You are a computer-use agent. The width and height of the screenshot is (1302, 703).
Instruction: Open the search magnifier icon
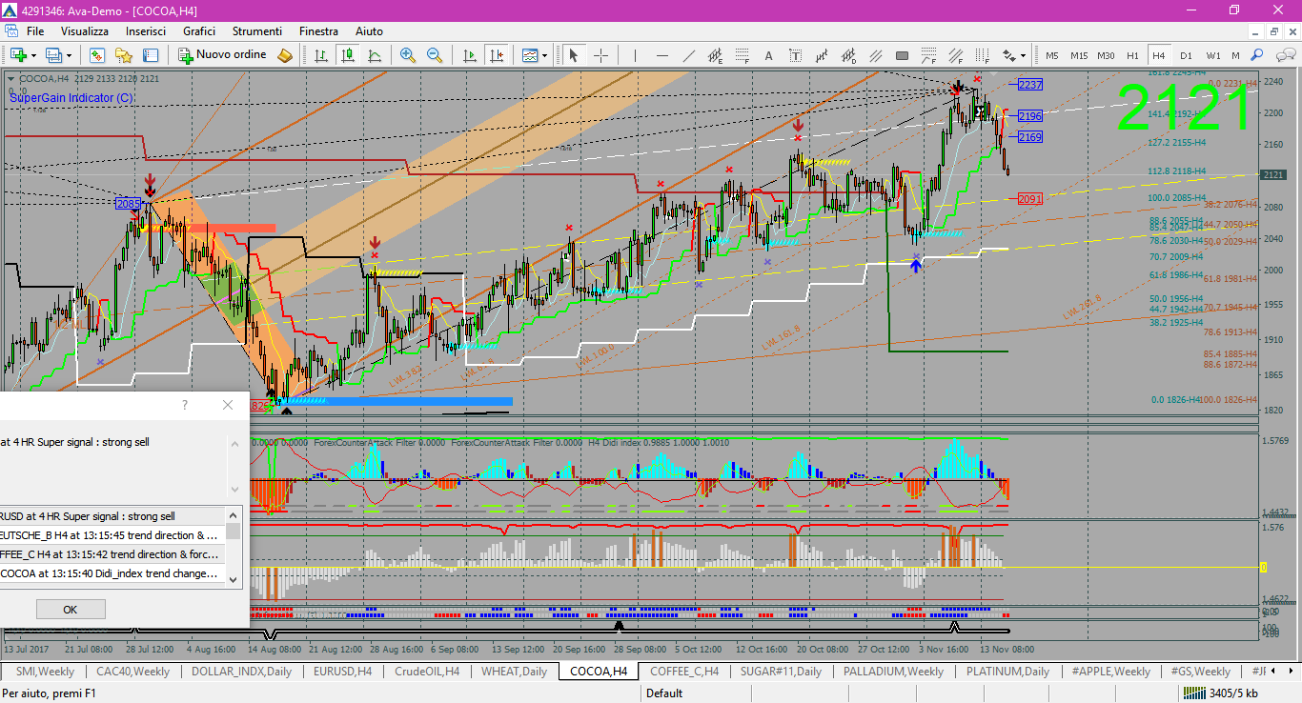click(1257, 55)
